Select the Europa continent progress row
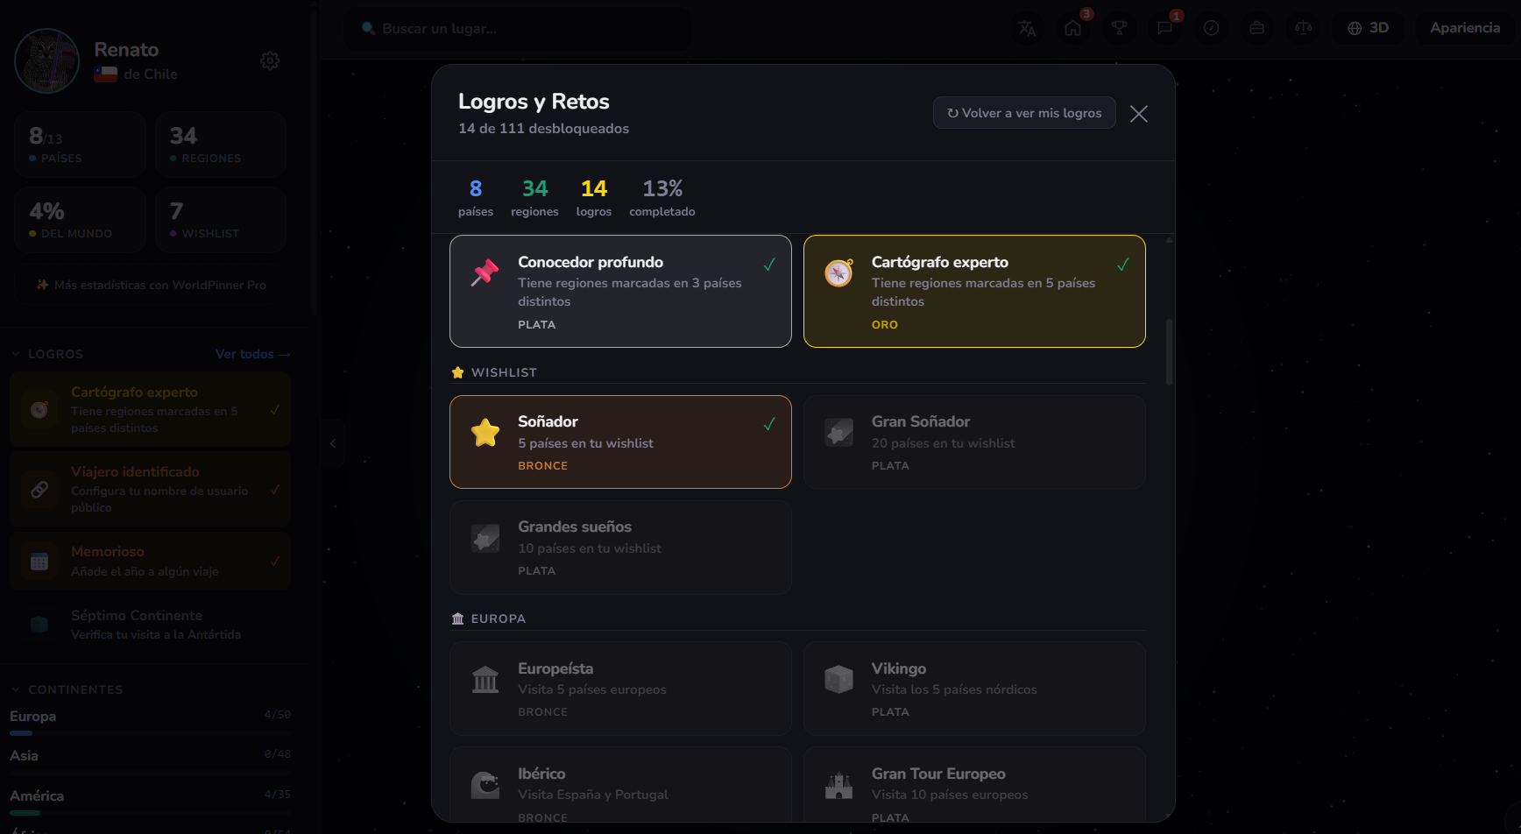 pos(150,722)
